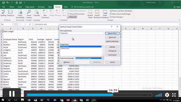Click Tell me what you want to do
This screenshot has height=102, width=181.
click(83, 7)
